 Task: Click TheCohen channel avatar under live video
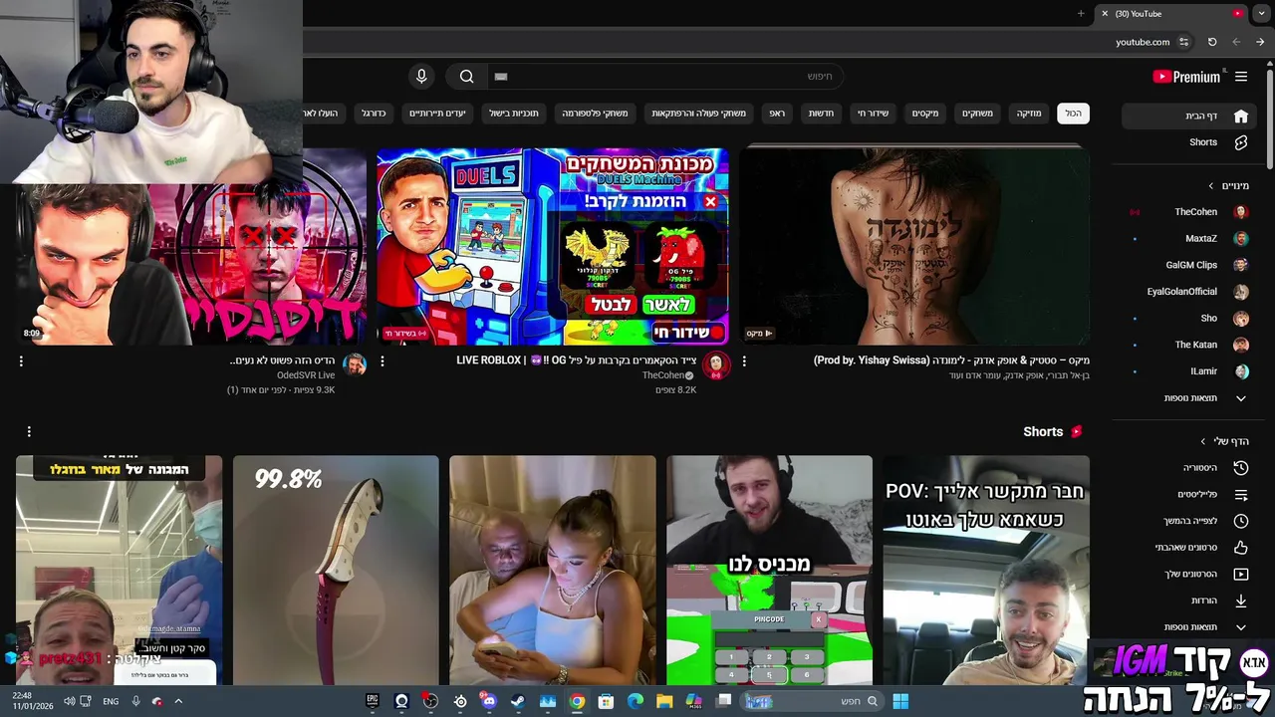point(715,365)
